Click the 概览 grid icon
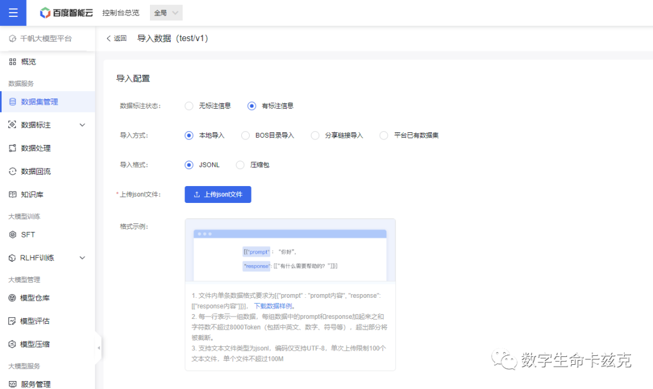The width and height of the screenshot is (653, 389). click(13, 62)
